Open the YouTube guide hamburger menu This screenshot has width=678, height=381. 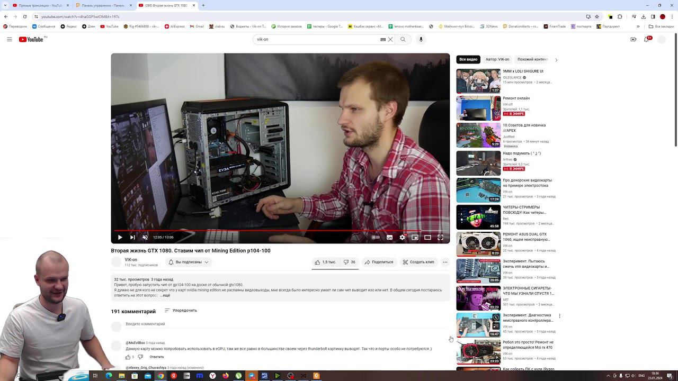pos(10,39)
